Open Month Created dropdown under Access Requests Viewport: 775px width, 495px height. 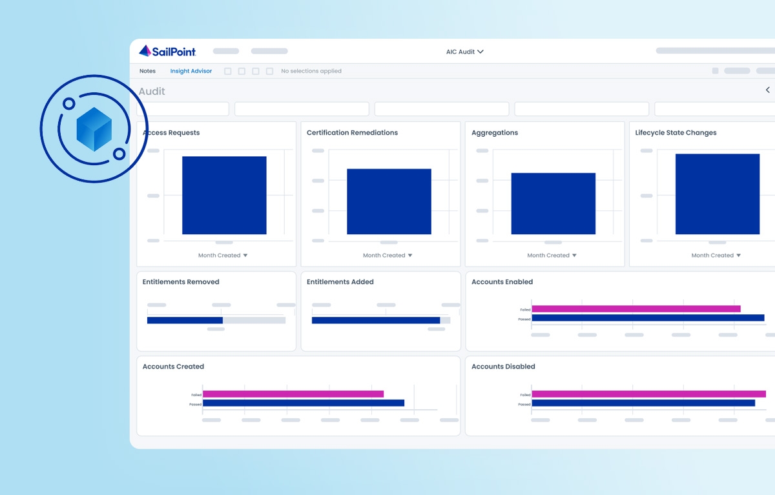(223, 256)
